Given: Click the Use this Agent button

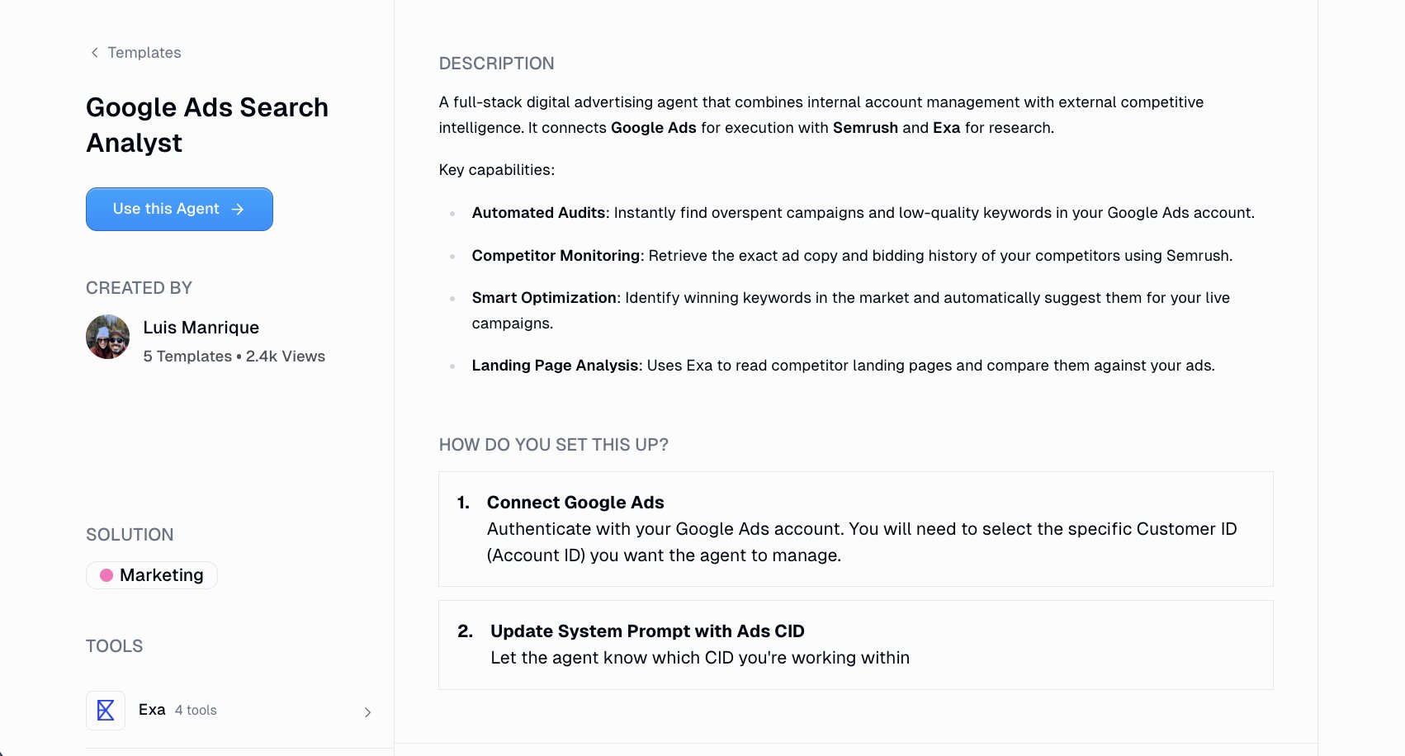Looking at the screenshot, I should click(x=179, y=209).
